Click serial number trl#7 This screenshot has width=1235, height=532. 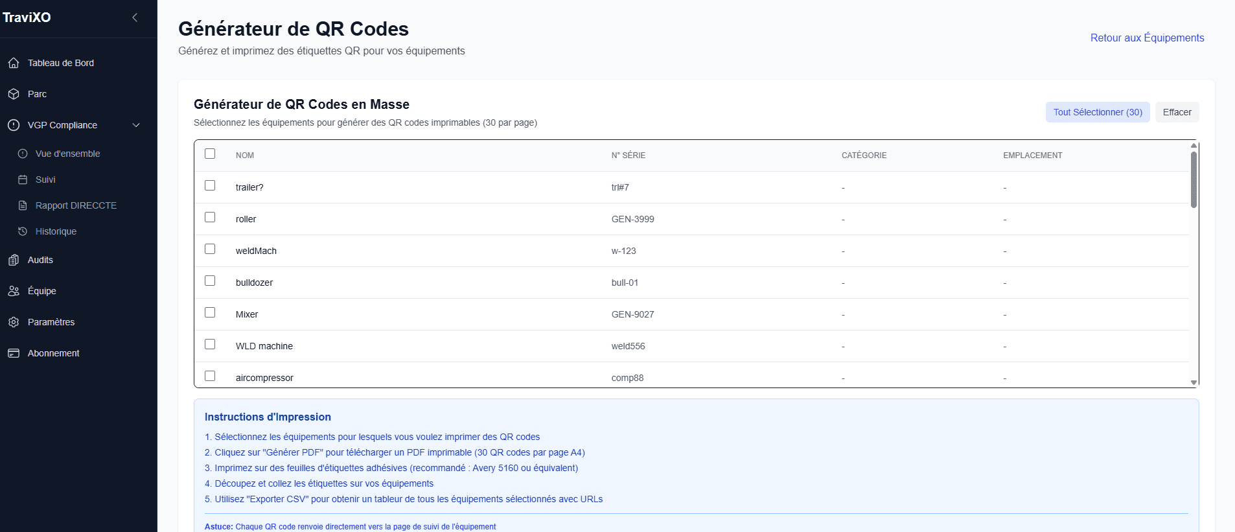pos(620,187)
